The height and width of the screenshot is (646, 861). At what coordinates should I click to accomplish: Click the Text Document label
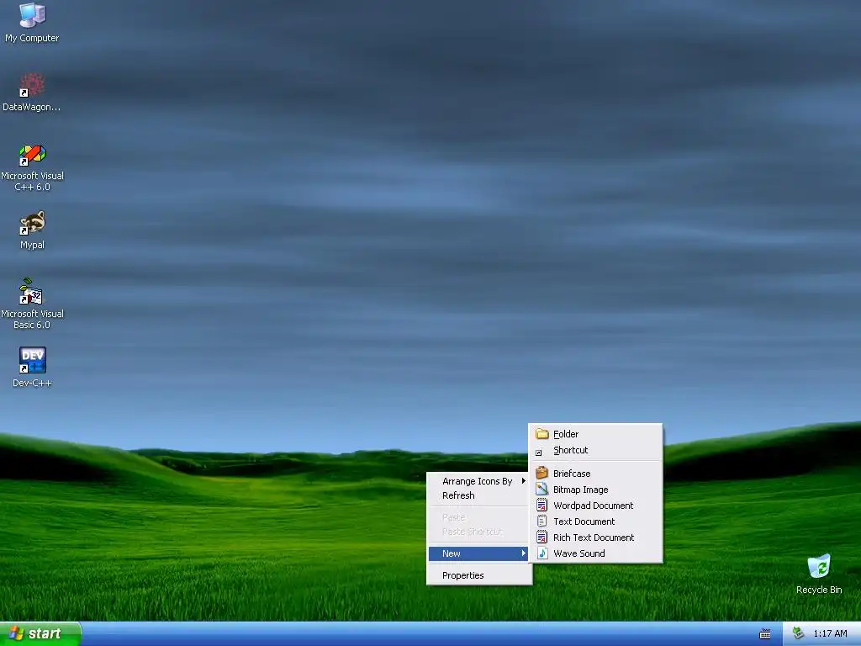pyautogui.click(x=584, y=522)
